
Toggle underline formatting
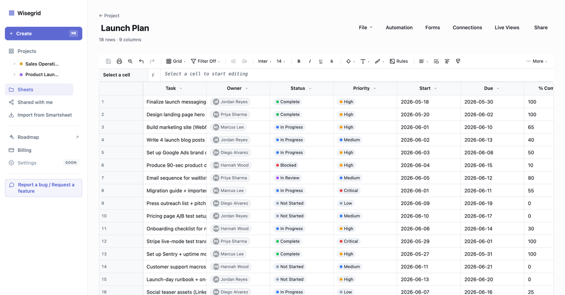[321, 61]
